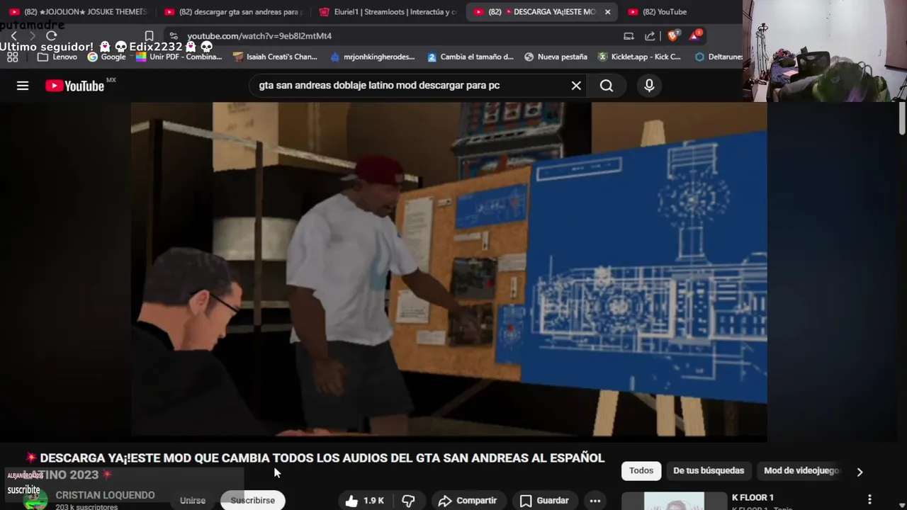Reload the page in the browser

point(51,35)
